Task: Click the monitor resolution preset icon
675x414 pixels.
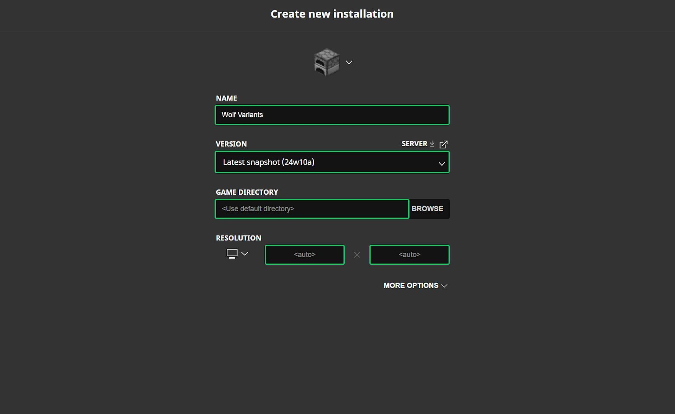Action: click(232, 253)
